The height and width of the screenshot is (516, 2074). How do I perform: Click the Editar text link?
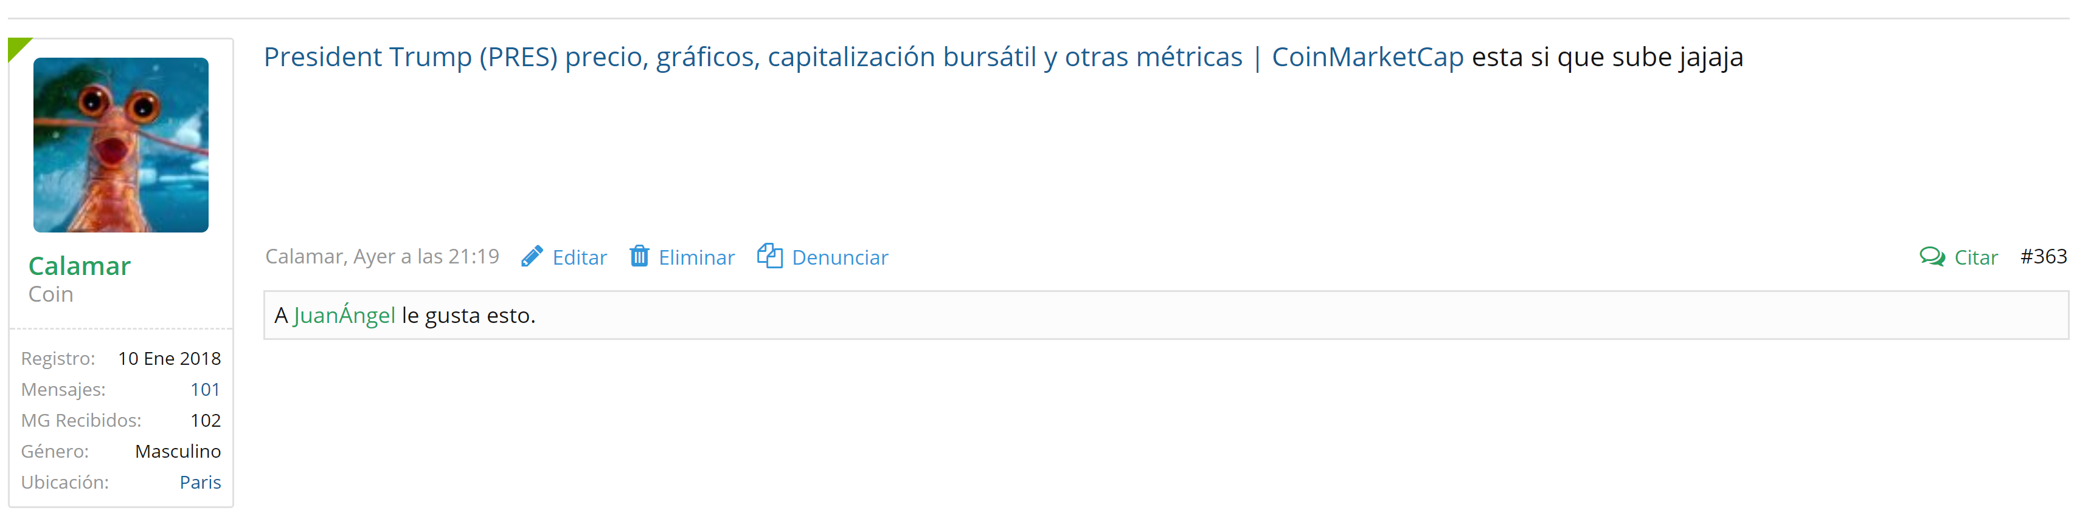(x=580, y=257)
